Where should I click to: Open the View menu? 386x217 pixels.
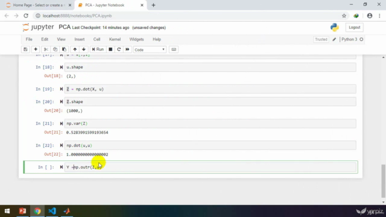click(62, 39)
